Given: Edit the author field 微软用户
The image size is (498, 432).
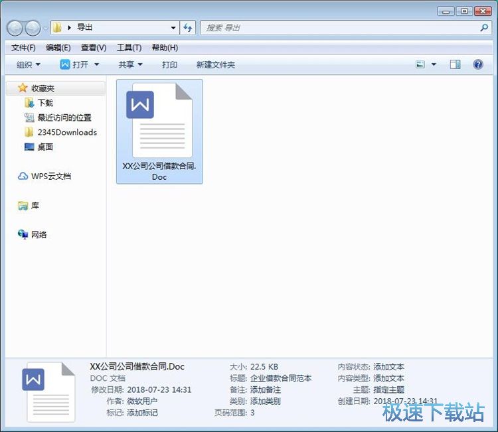Looking at the screenshot, I should 142,401.
